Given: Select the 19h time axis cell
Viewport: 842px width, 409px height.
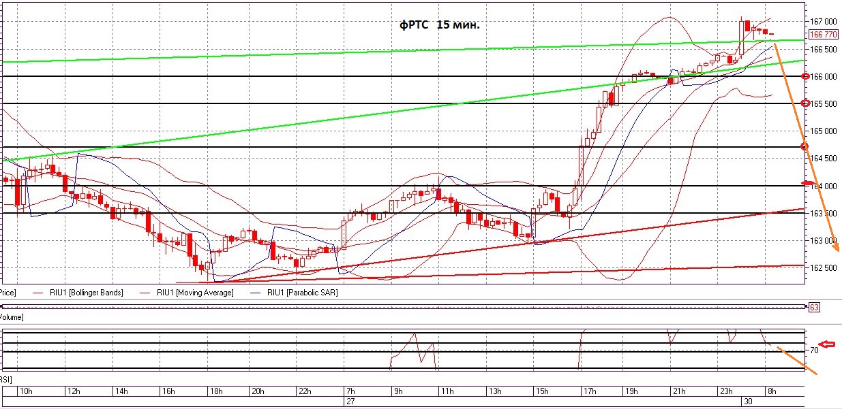Looking at the screenshot, I should 647,391.
